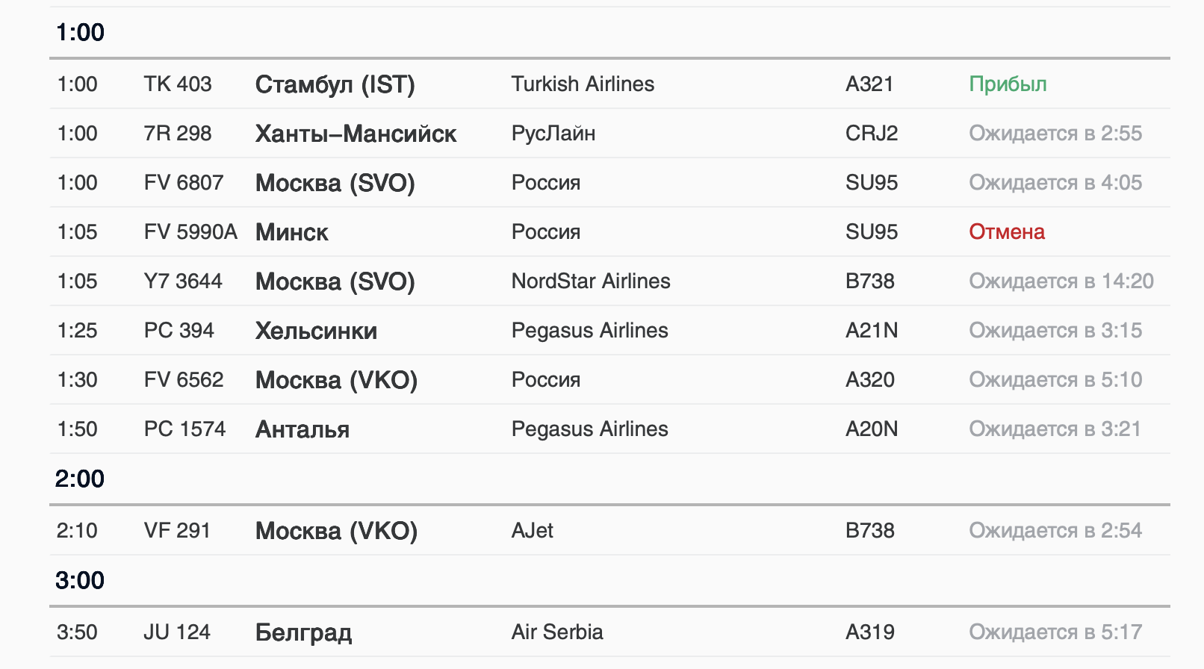The image size is (1204, 669).
Task: Click the red Отмена status
Action: tap(1006, 232)
